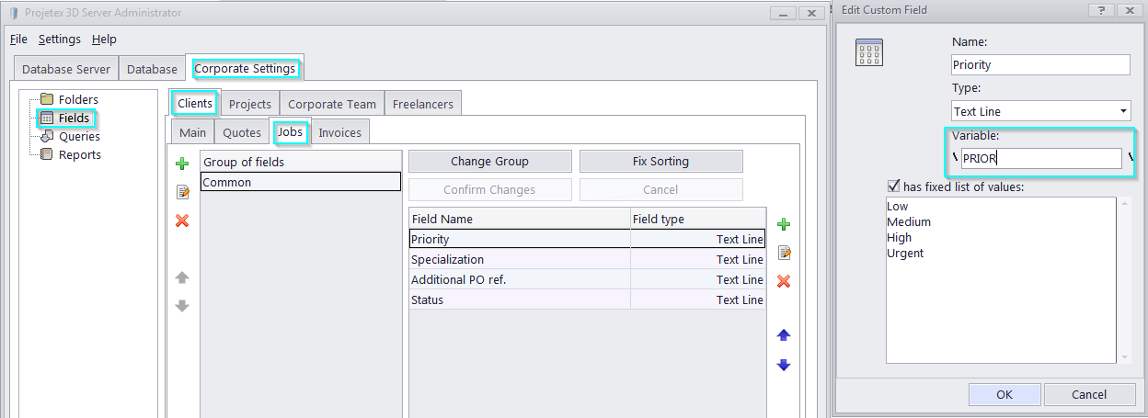Switch to the Main sub-tab
The image size is (1148, 418).
193,132
